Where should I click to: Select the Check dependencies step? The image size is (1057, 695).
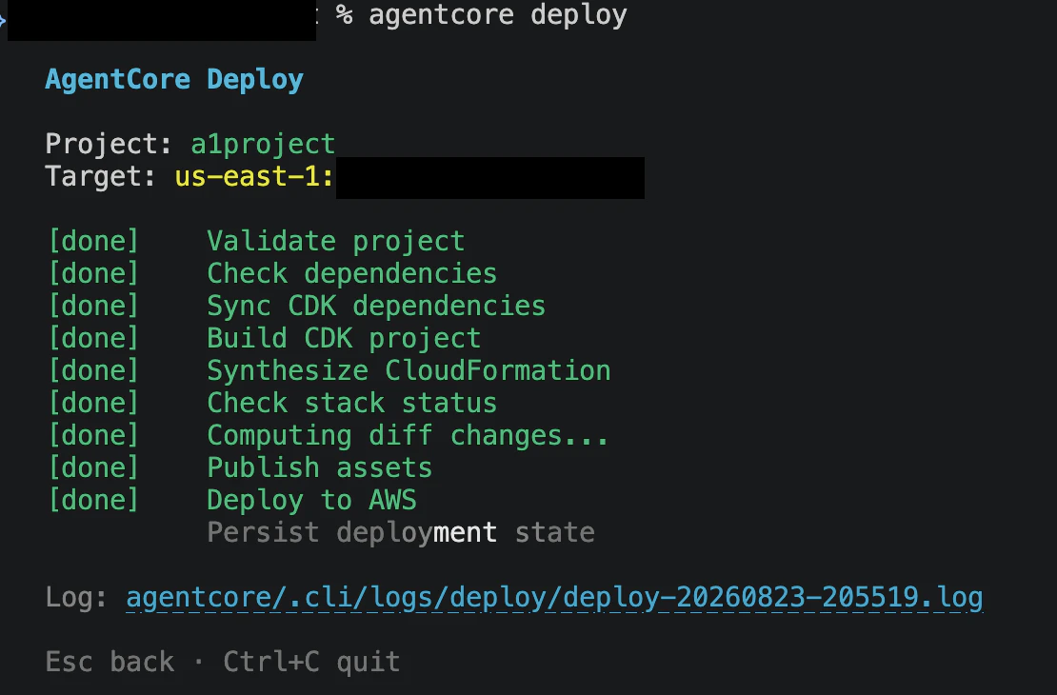[352, 273]
